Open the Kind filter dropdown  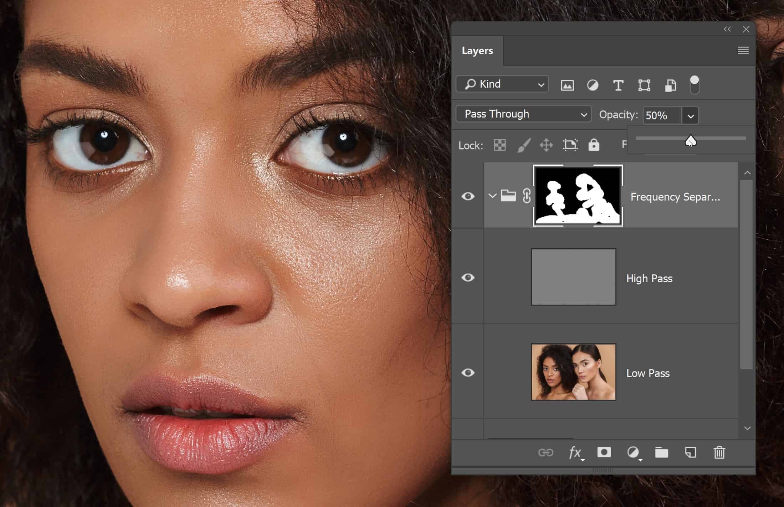click(502, 84)
